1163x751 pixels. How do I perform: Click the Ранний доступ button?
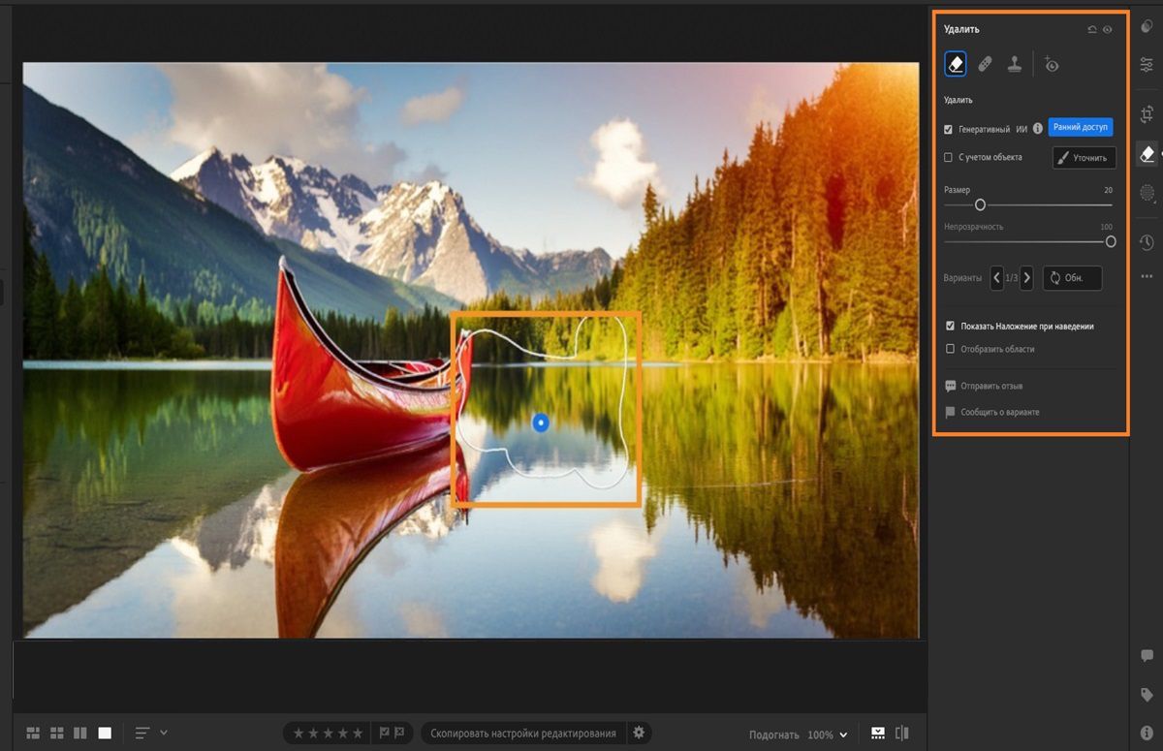[x=1081, y=127]
